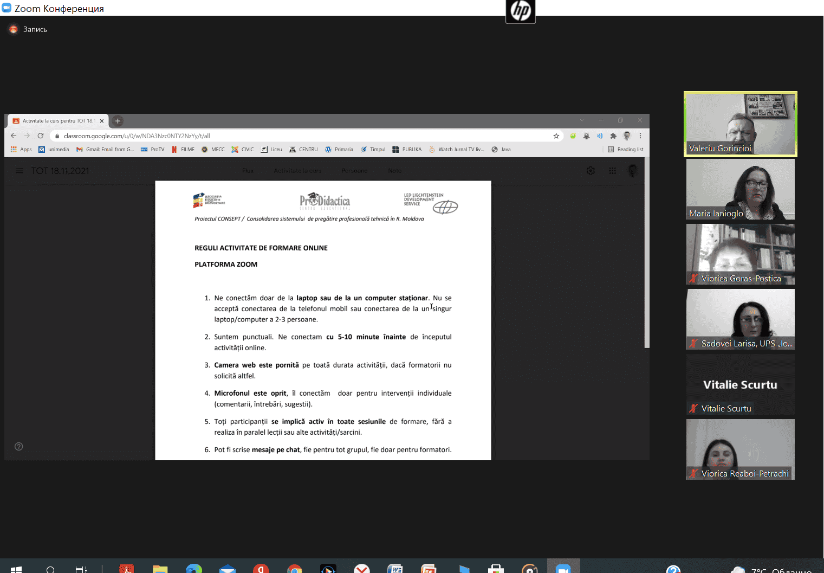
Task: Open a new browser tab
Action: click(118, 121)
